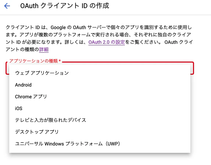
Task: Go back using the blue arrow icon
Action: coord(7,6)
